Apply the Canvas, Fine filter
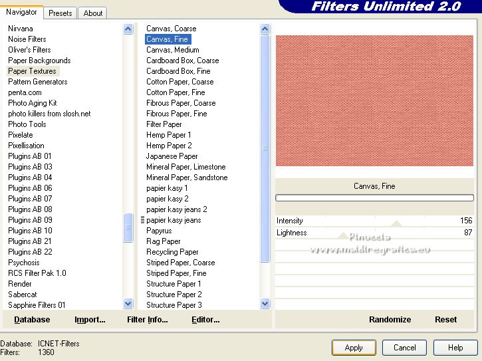The image size is (482, 361). 354,348
